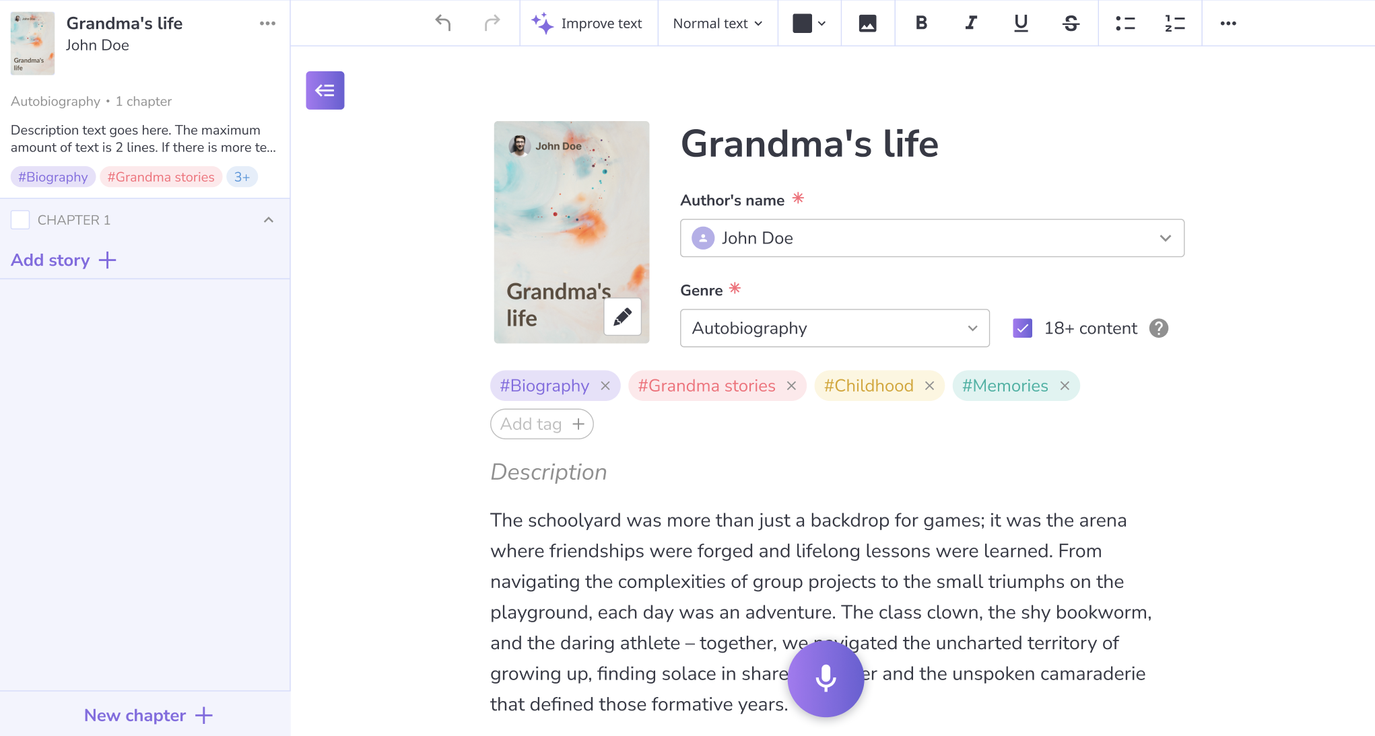The width and height of the screenshot is (1375, 736).
Task: Insert an image using picture icon
Action: 867,24
